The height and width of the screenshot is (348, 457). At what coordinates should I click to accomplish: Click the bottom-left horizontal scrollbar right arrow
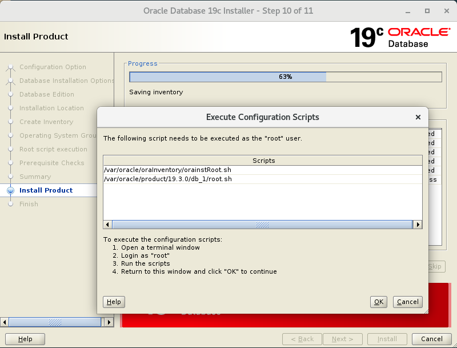point(109,322)
